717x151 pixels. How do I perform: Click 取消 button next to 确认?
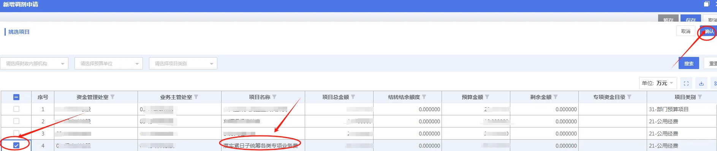click(686, 31)
